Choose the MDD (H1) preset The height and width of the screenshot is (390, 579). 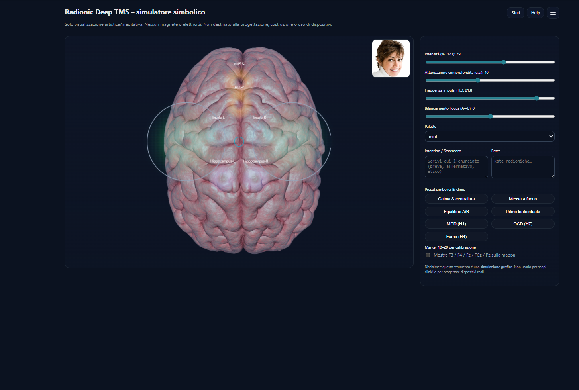pos(456,224)
